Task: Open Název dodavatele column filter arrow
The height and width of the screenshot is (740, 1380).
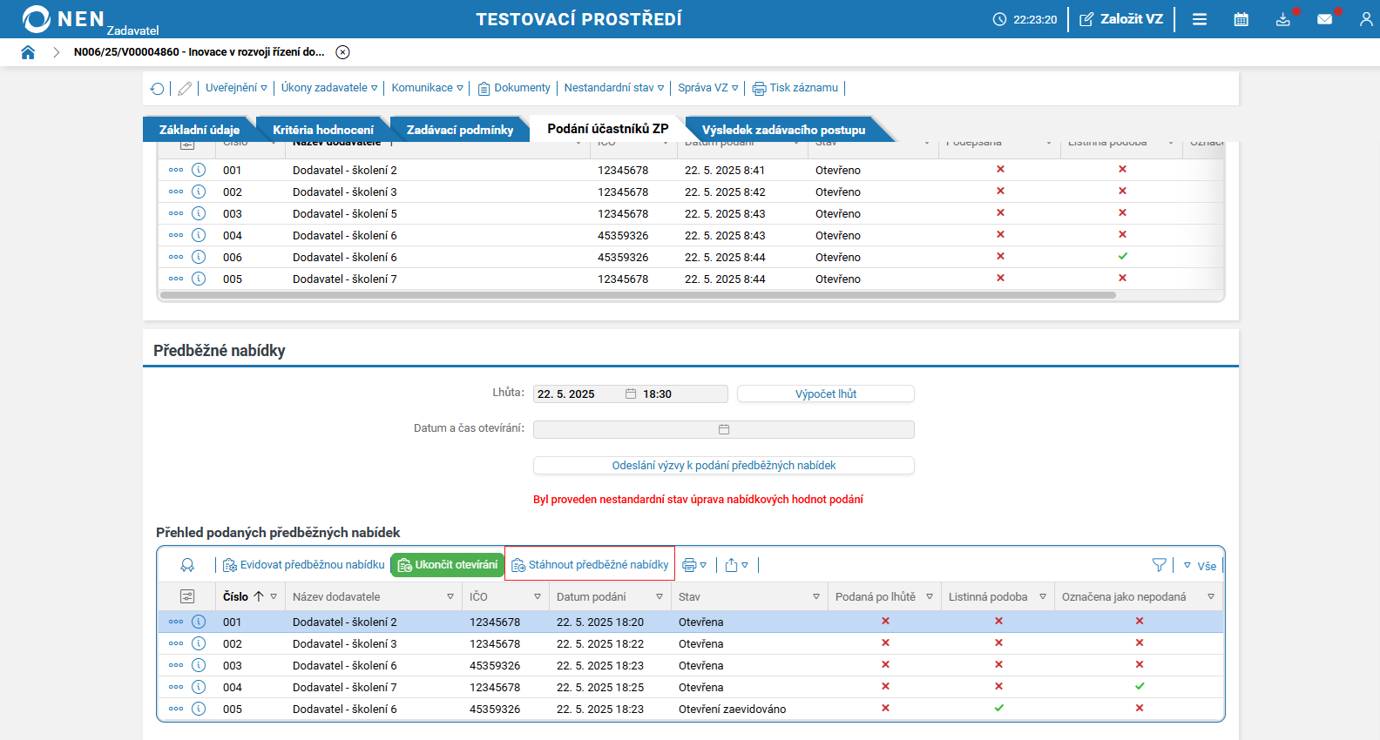Action: tap(450, 596)
